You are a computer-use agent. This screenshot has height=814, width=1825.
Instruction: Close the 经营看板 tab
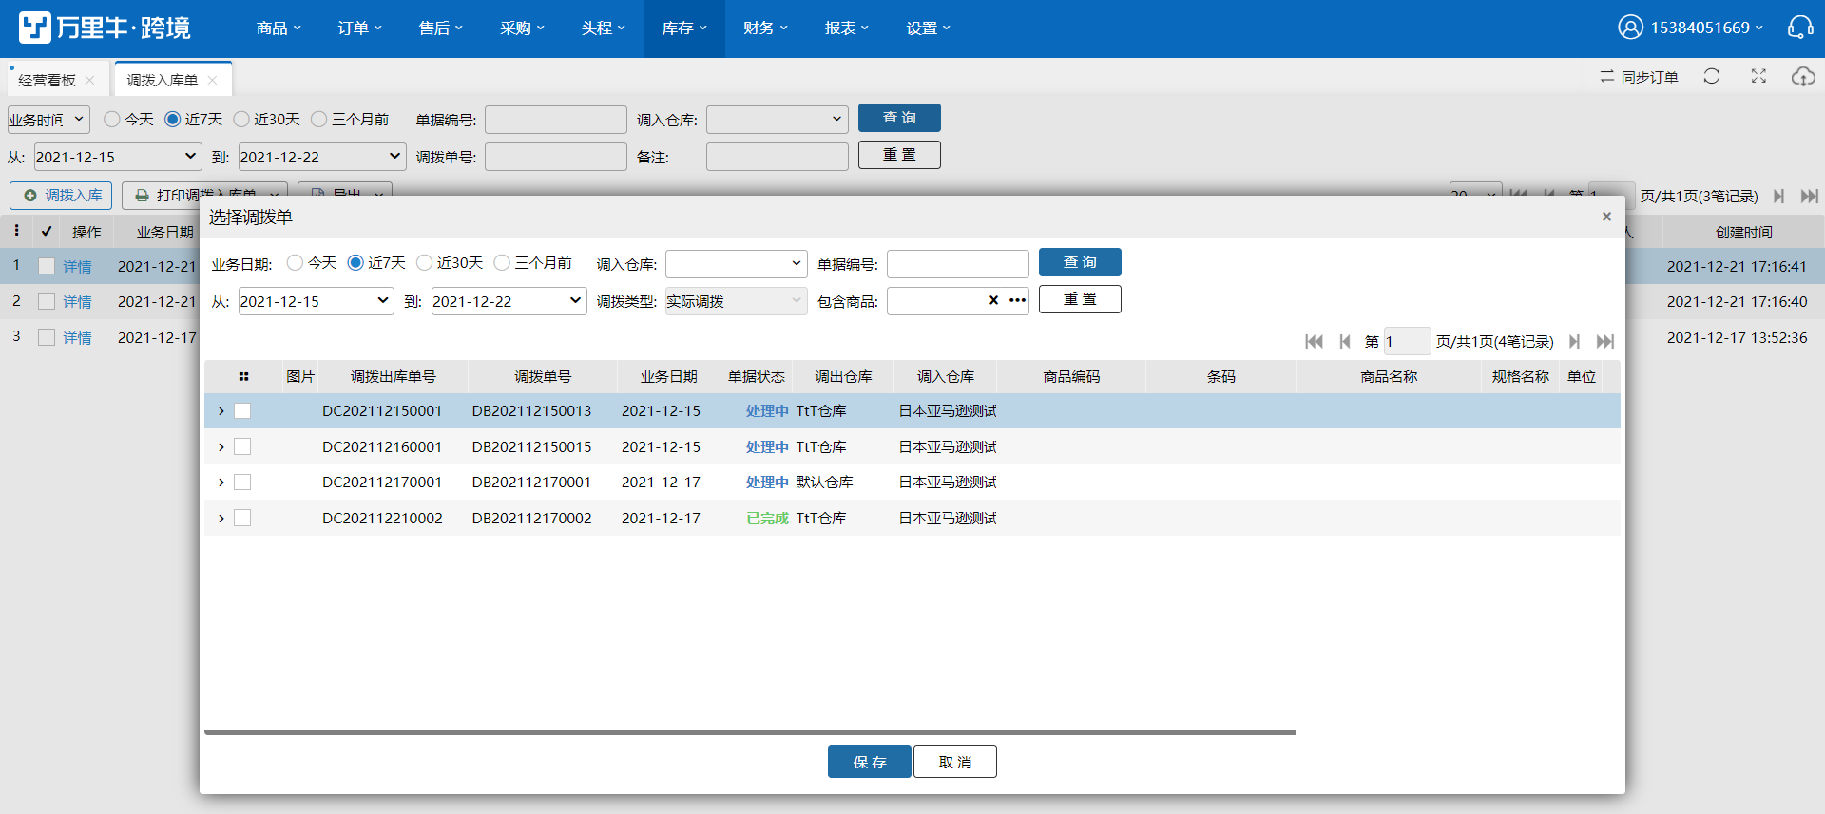[89, 80]
